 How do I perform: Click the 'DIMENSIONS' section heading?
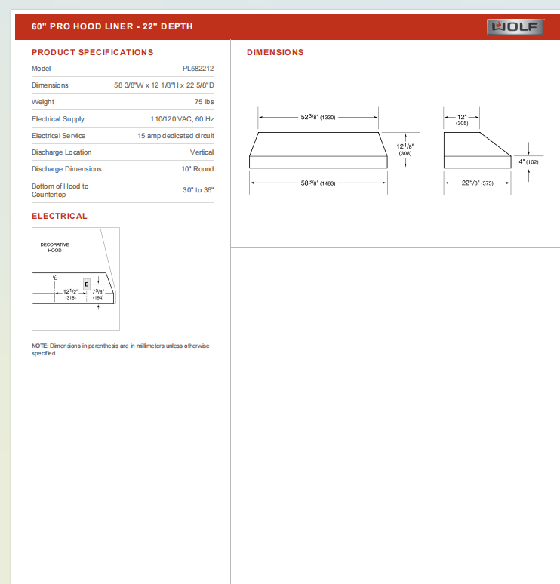275,52
